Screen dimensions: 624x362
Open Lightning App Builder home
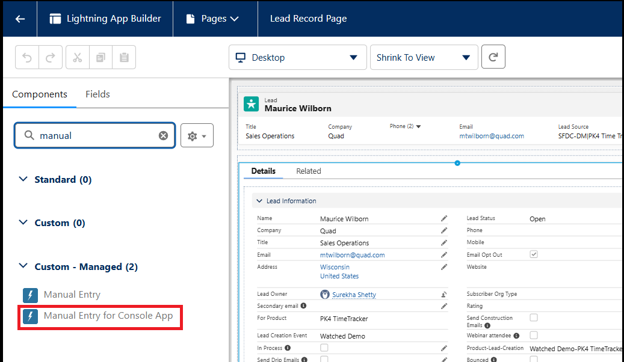pyautogui.click(x=105, y=19)
